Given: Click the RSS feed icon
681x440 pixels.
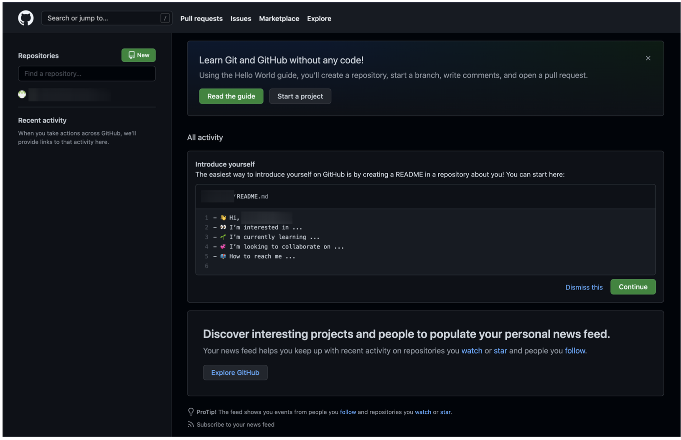Looking at the screenshot, I should tap(191, 425).
